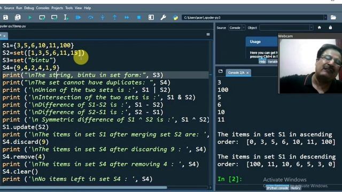The width and height of the screenshot is (342, 192).
Task: Click the Webcam overlay title
Action: pos(285,36)
